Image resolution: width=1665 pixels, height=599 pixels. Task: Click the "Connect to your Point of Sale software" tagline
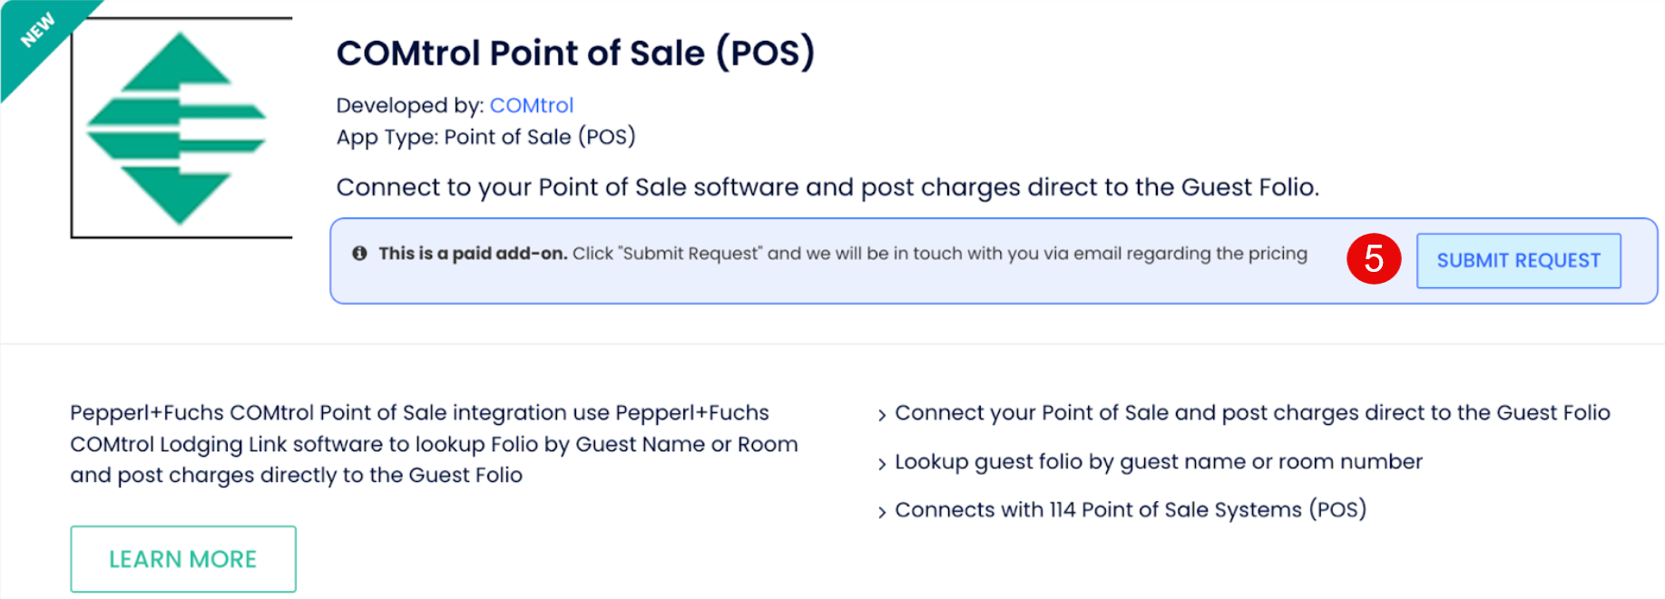point(827,187)
